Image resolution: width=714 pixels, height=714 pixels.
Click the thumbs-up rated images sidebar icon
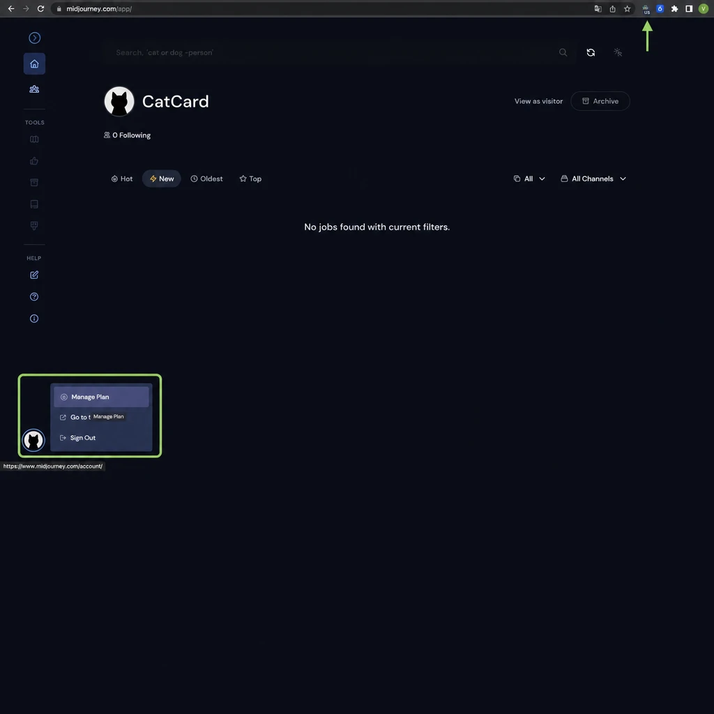coord(34,161)
